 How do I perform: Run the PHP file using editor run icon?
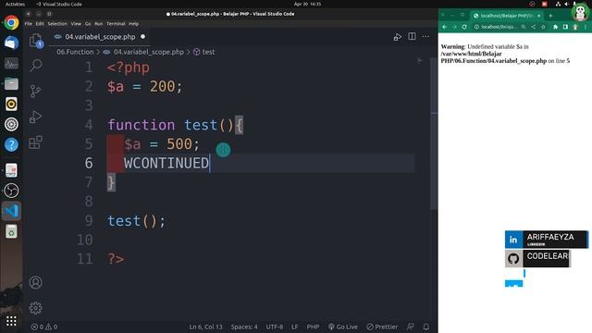397,37
